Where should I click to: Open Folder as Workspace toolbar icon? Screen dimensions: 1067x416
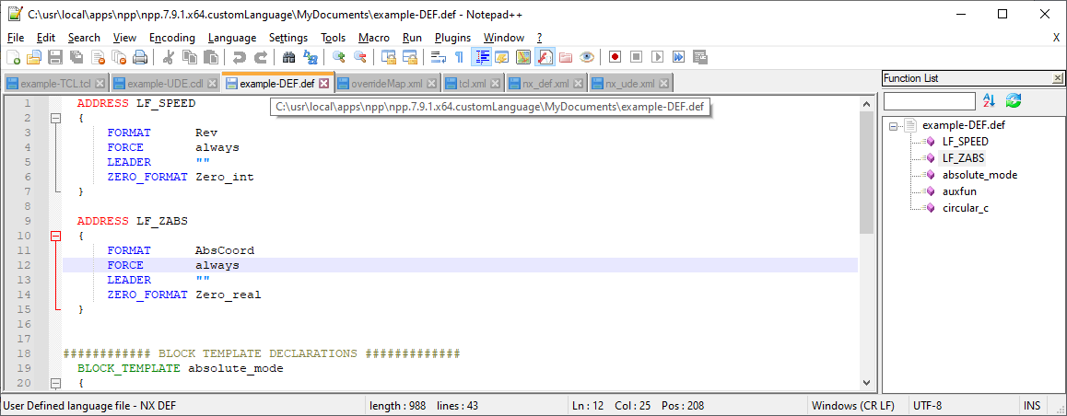tap(566, 57)
